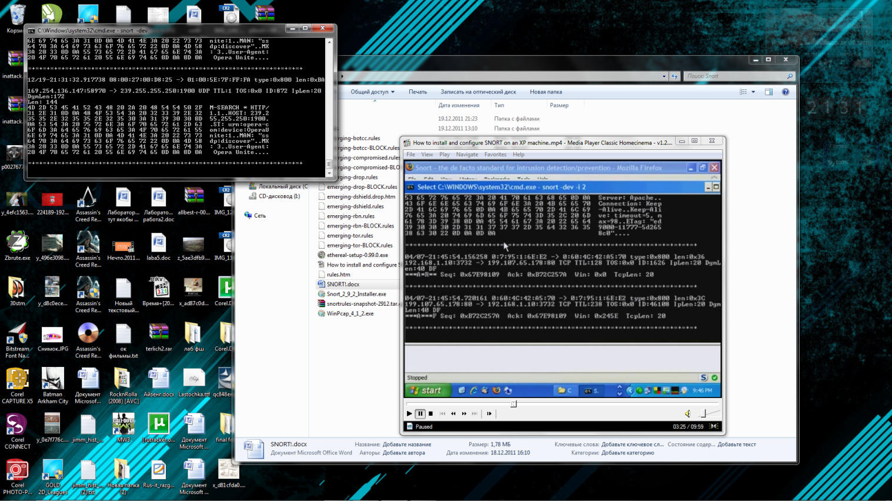This screenshot has height=501, width=892.
Task: Open the Снимок.JPG desktop image
Action: click(x=52, y=337)
